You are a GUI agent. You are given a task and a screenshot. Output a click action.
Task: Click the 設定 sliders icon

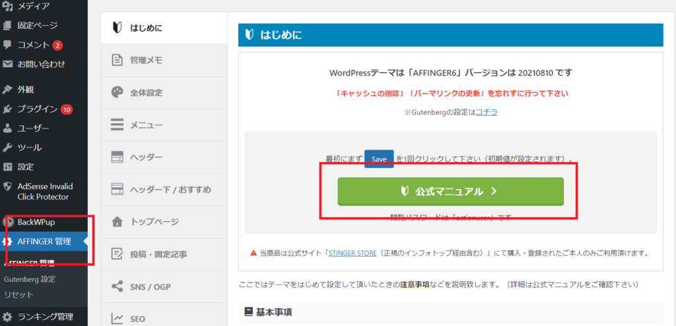7,167
